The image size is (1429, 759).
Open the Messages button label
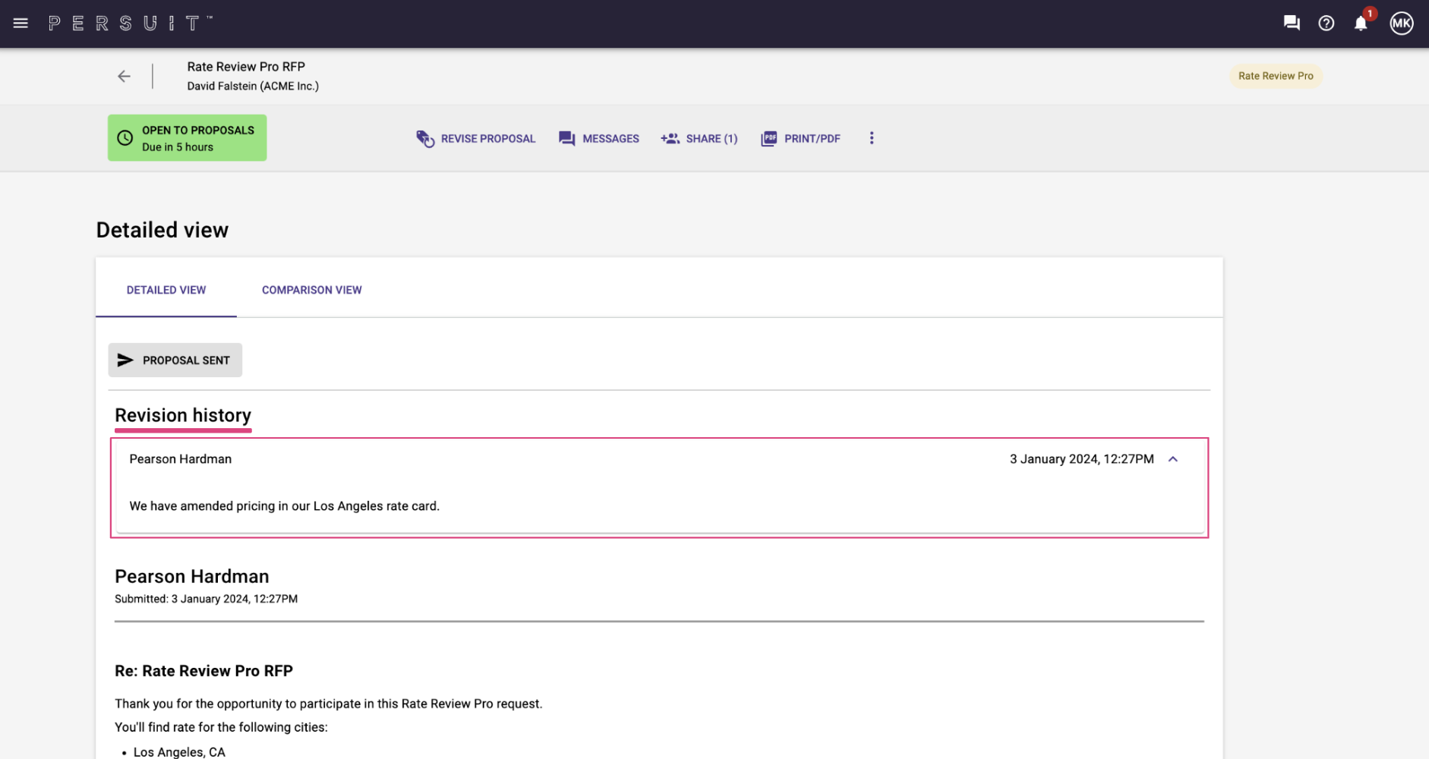(x=611, y=138)
